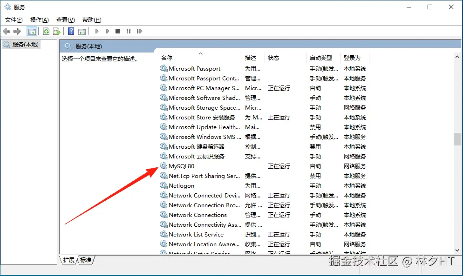Screen dimensions: 463x276
Task: Sort by the 状态 column header
Action: (286, 58)
